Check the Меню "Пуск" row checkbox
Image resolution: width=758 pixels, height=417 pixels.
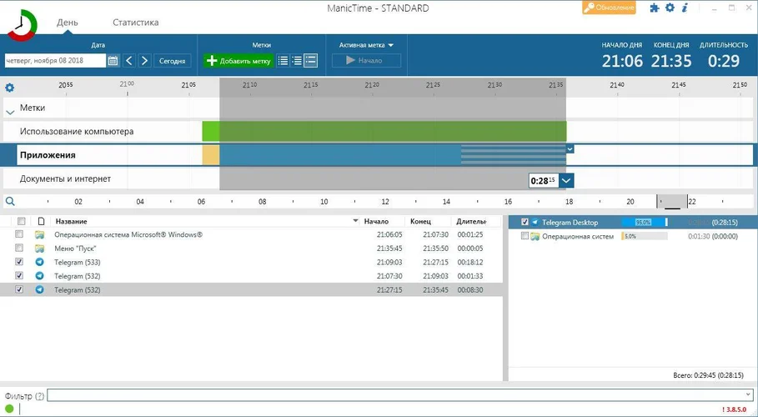click(x=19, y=249)
